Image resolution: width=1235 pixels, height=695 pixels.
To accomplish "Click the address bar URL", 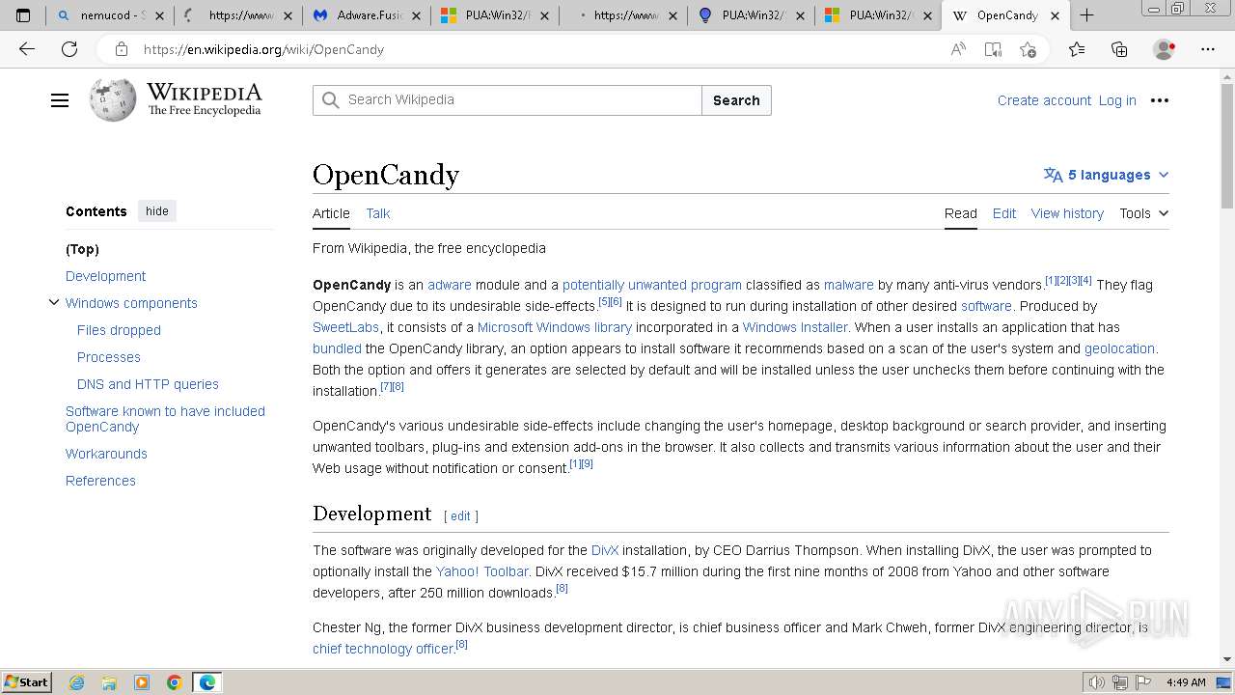I will click(263, 49).
